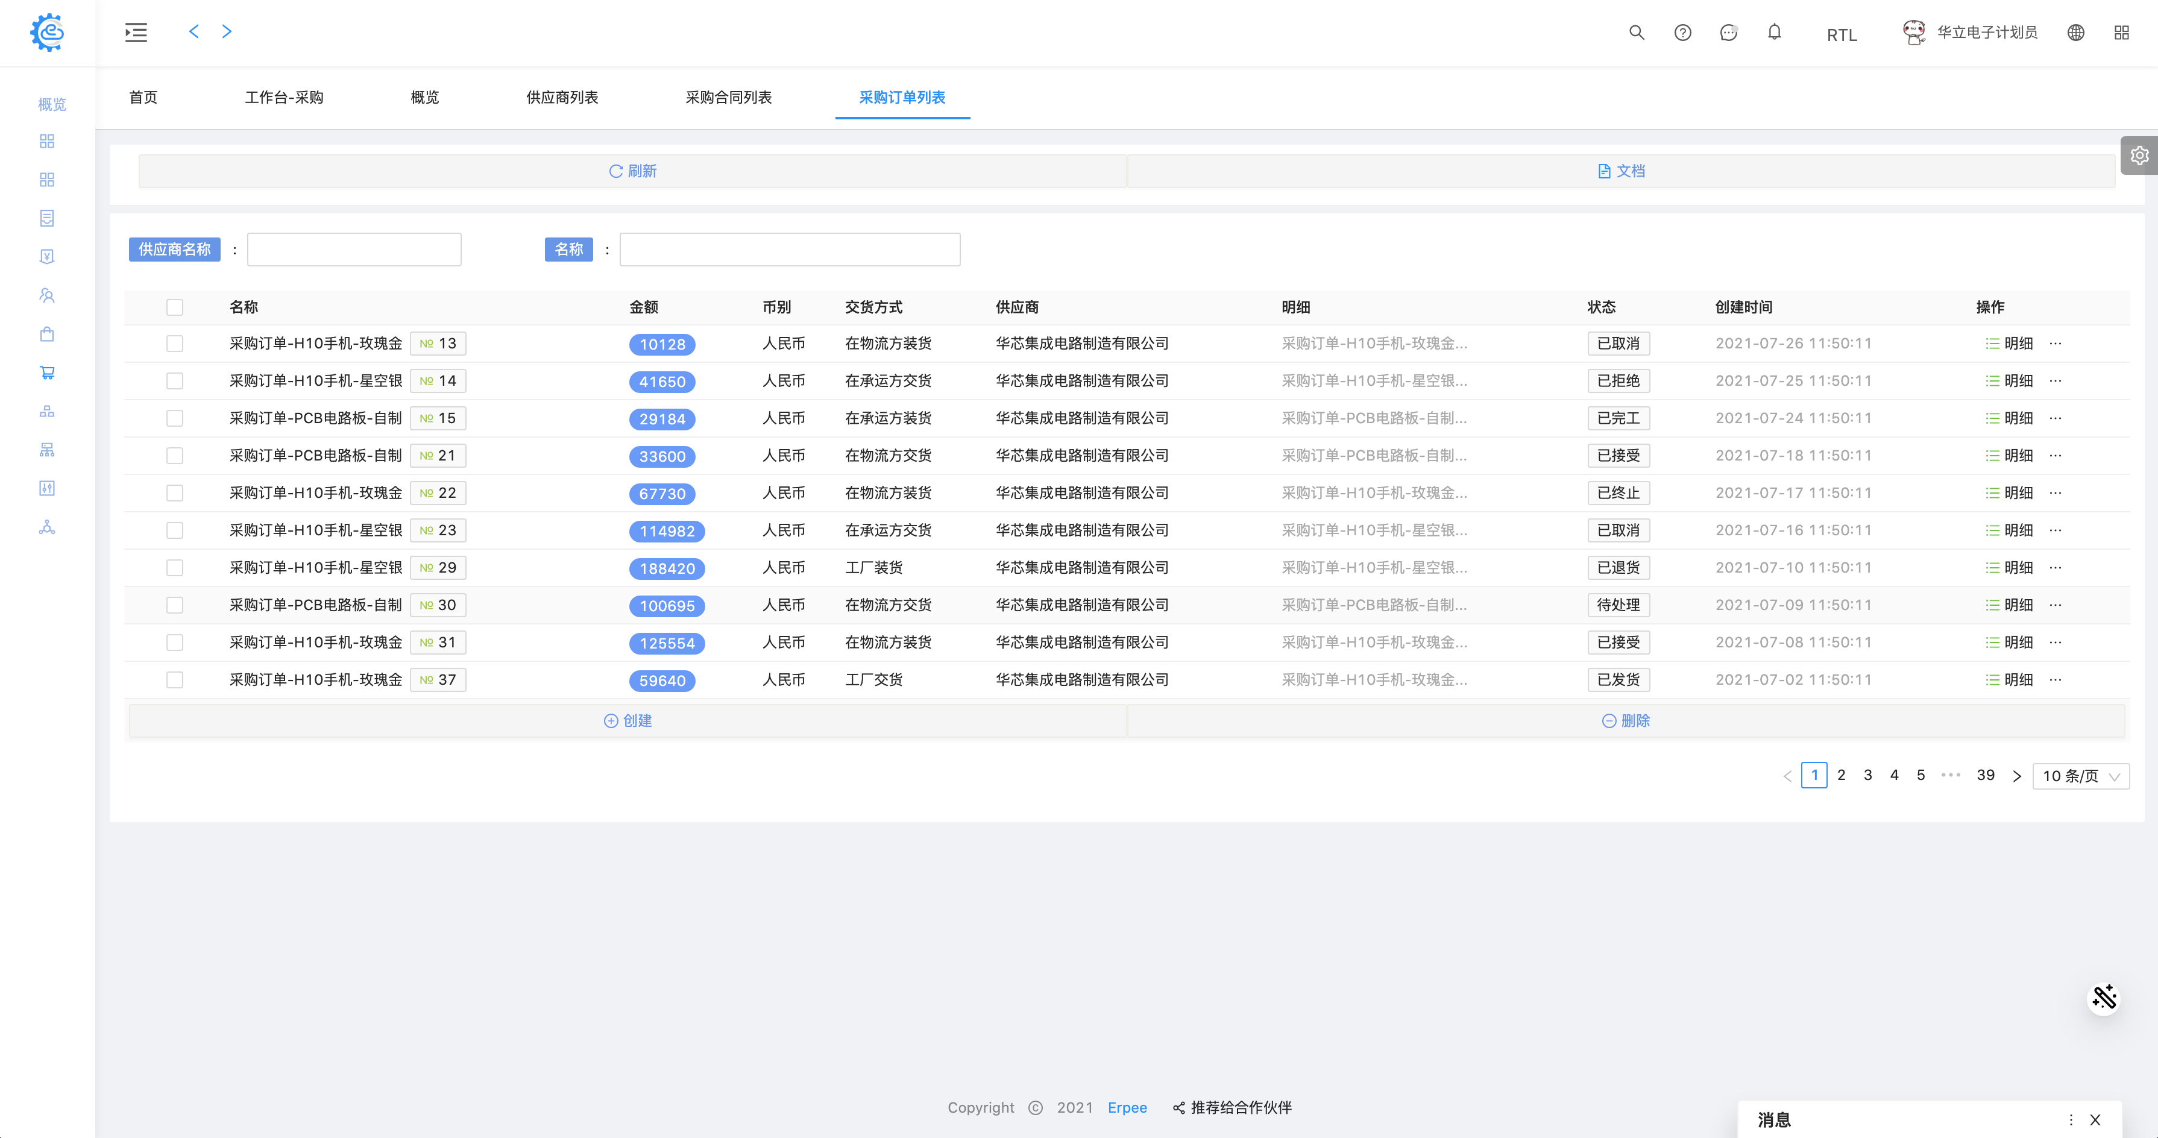Screen dimensions: 2158x1138
Task: Toggle the sidebar collapse menu icon
Action: click(136, 33)
